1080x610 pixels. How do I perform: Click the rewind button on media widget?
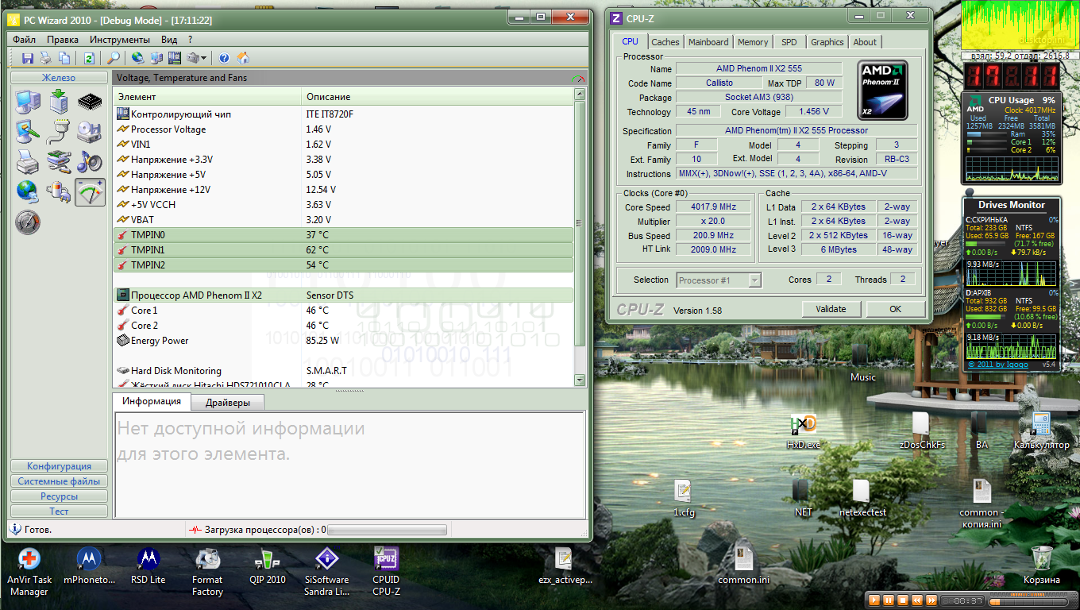pos(918,600)
